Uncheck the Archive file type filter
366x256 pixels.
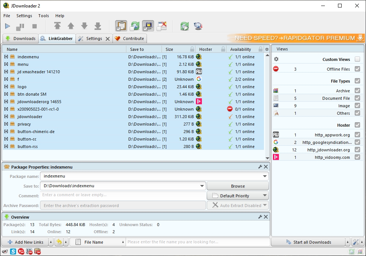[357, 90]
